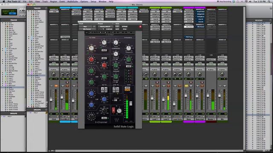Click the Master 1 volume fader
This screenshot has height=153, width=273.
point(208,95)
